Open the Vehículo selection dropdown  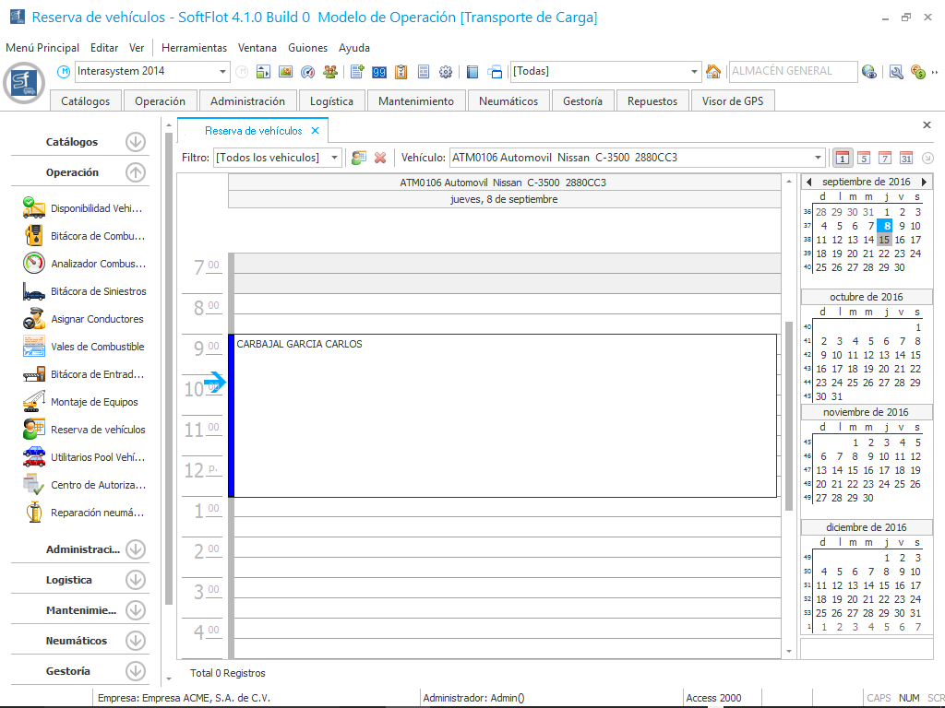click(x=818, y=158)
